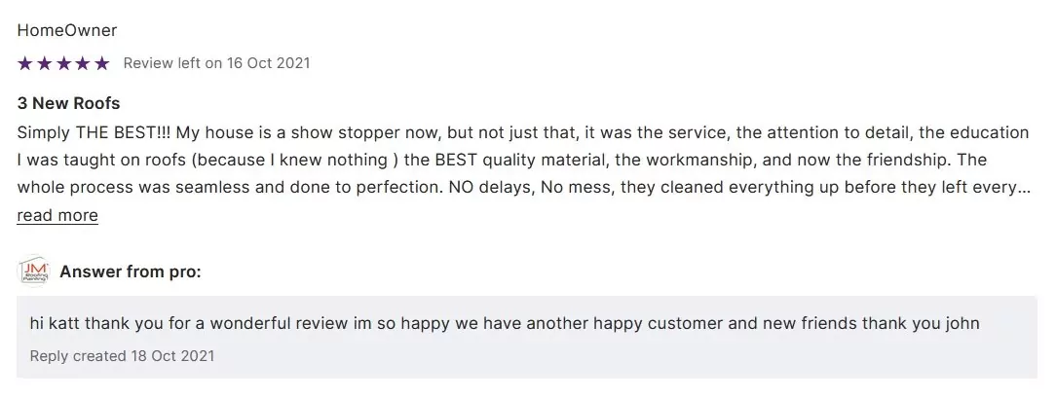Click "Reply created 18 Oct 2021" timestamp
The width and height of the screenshot is (1056, 398).
click(122, 356)
